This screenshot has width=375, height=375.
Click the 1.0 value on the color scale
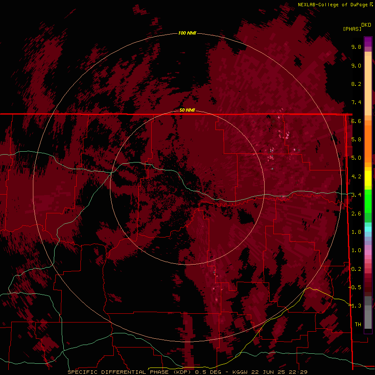click(356, 250)
